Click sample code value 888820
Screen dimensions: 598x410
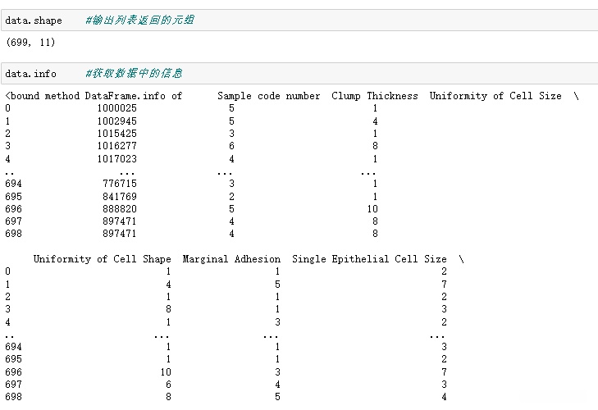click(119, 209)
